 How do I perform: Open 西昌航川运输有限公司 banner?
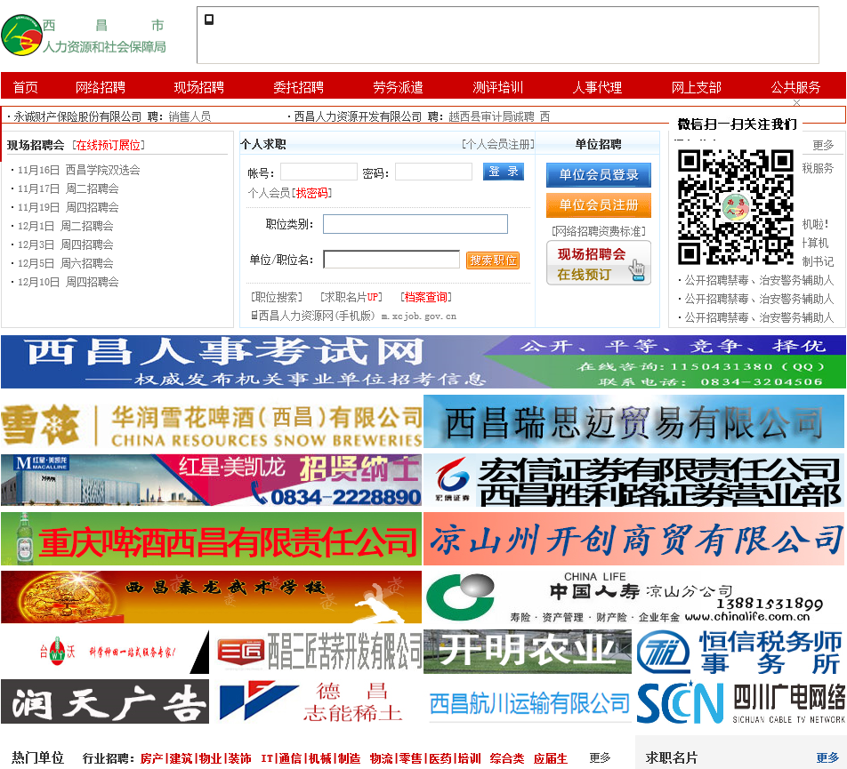[528, 701]
